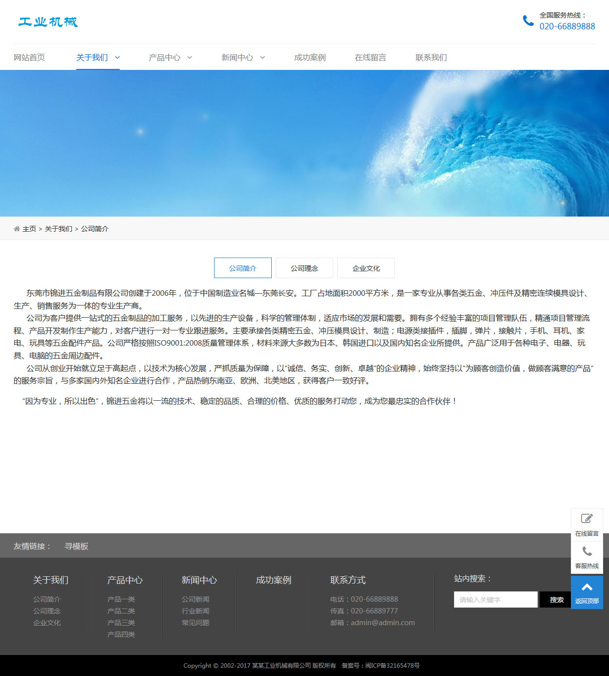The image size is (609, 676).
Task: Click the 返回顶部 up-arrow button
Action: (x=587, y=592)
